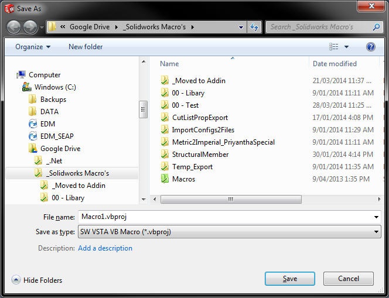
Task: Open the address bar history dropdown
Action: click(x=241, y=27)
